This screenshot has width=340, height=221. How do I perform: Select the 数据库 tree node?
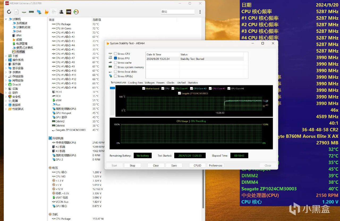(x=16, y=105)
